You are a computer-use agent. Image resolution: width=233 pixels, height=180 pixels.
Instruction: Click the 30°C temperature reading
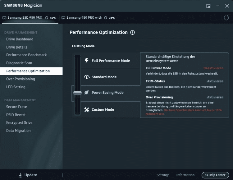53,18
